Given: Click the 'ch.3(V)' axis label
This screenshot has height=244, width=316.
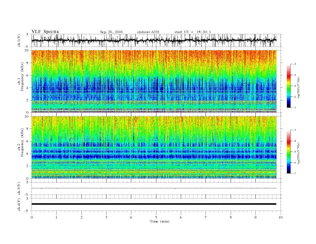Looking at the screenshot, I should [x=19, y=189].
